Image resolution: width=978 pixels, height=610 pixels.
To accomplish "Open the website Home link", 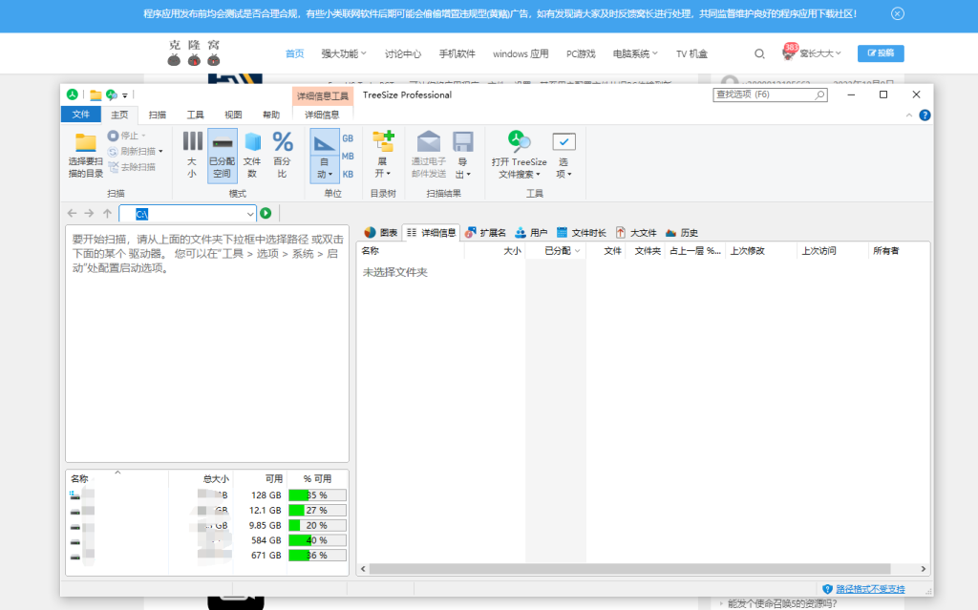I will point(294,53).
